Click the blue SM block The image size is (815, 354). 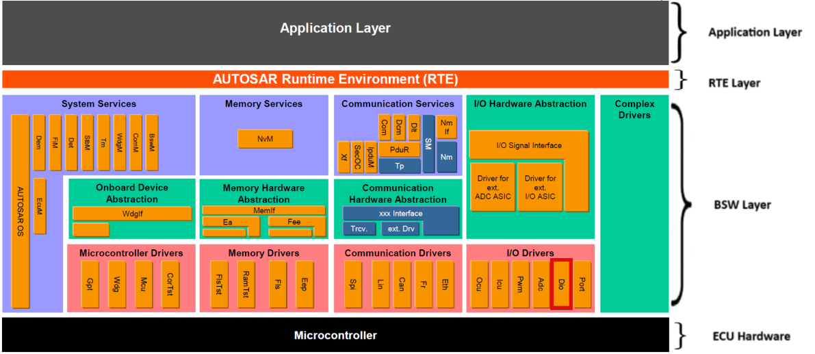tap(428, 143)
